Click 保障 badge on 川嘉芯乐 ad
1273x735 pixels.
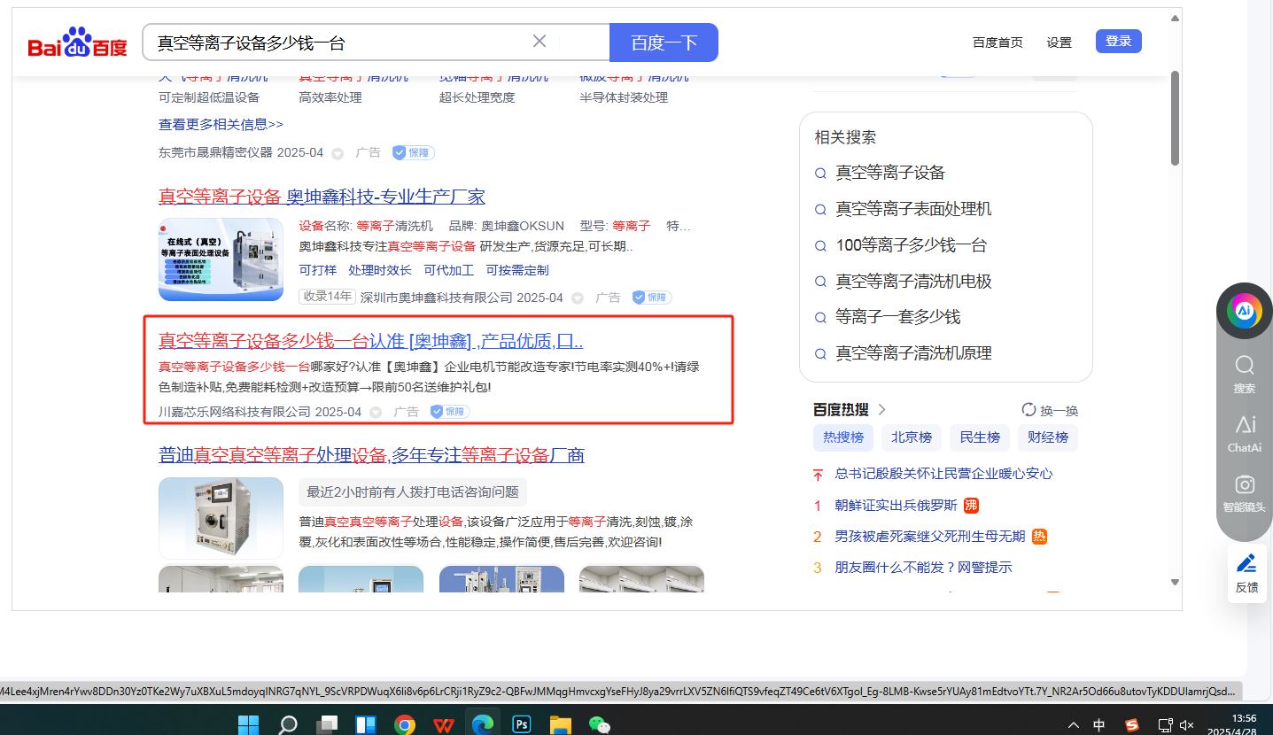click(450, 412)
